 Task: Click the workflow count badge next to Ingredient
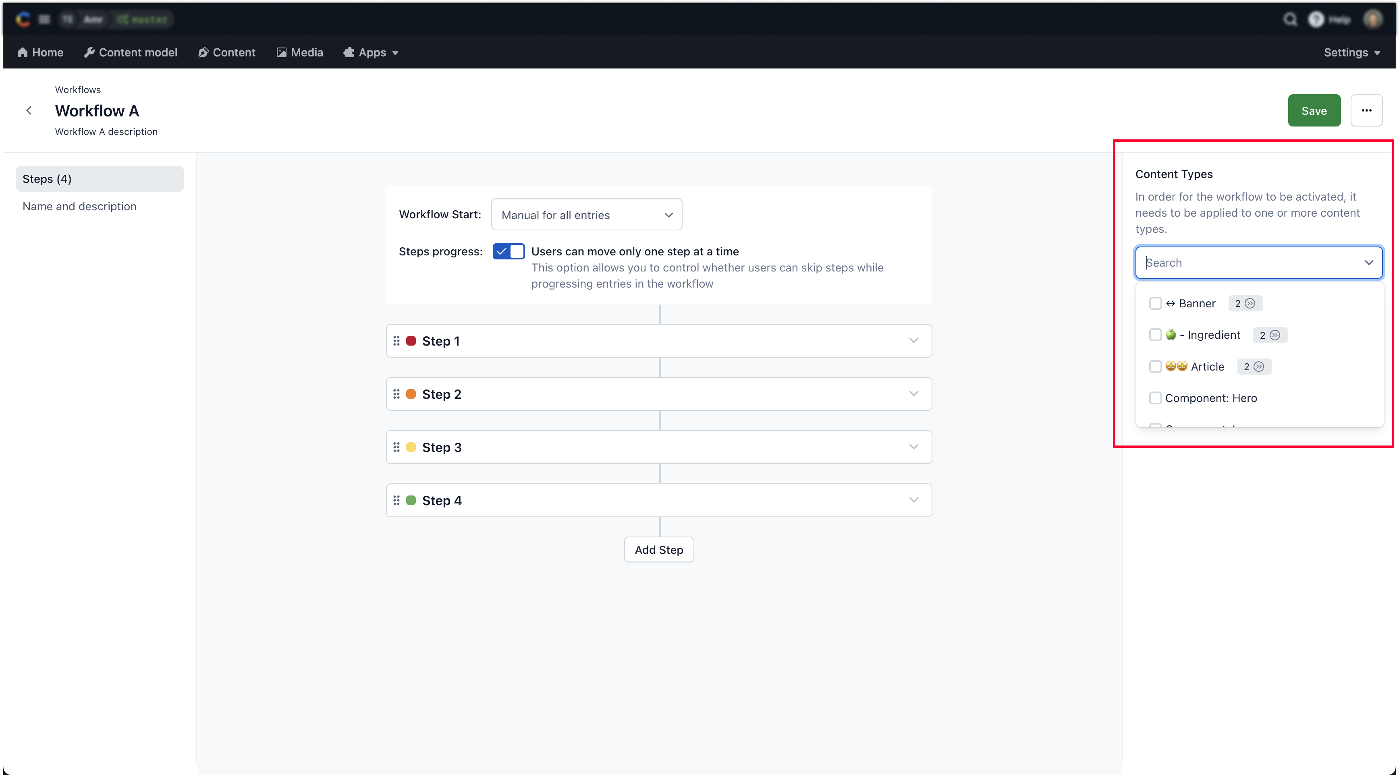[1270, 335]
